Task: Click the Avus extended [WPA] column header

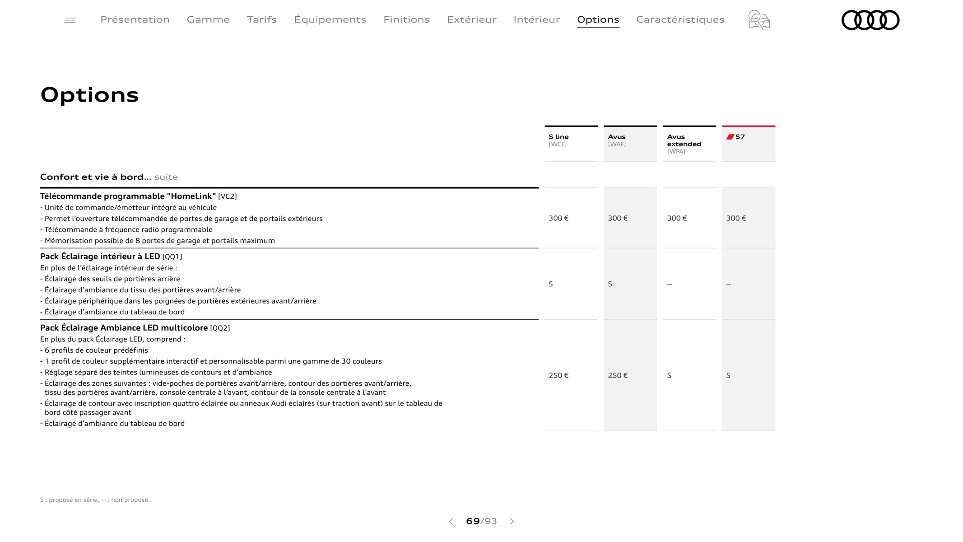Action: tap(689, 144)
